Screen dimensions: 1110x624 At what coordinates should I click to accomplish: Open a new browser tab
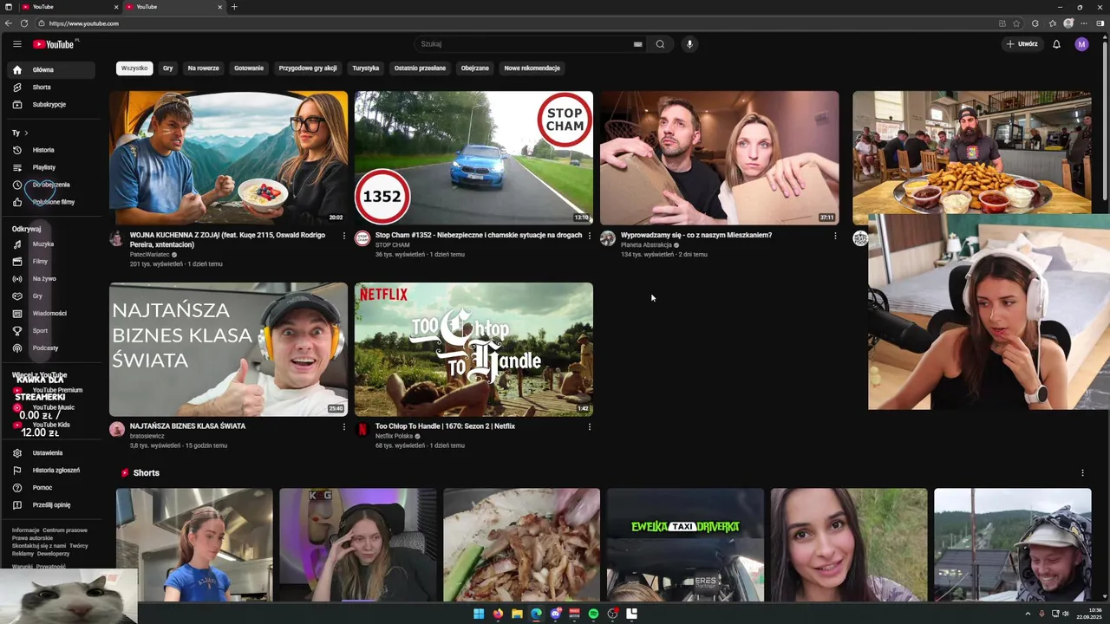coord(234,7)
